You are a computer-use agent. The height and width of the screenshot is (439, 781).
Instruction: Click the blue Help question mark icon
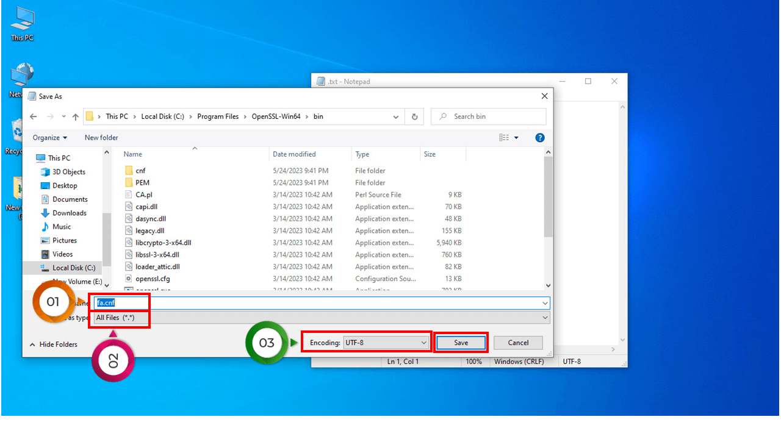539,138
